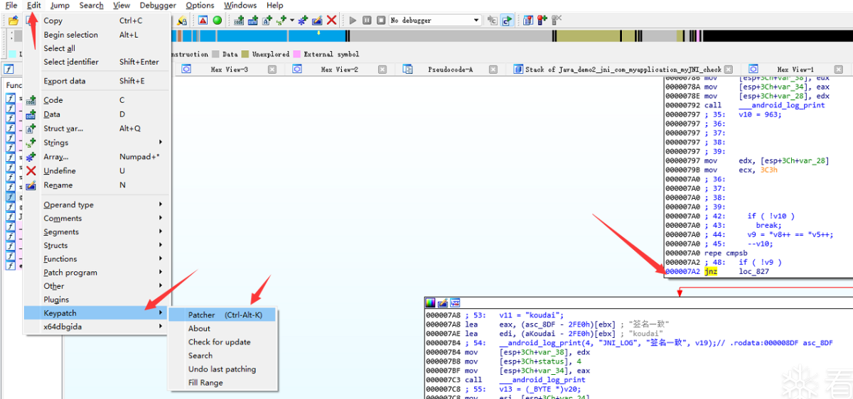
Task: Click the convert-to-data toolbar icon
Action: point(253,20)
